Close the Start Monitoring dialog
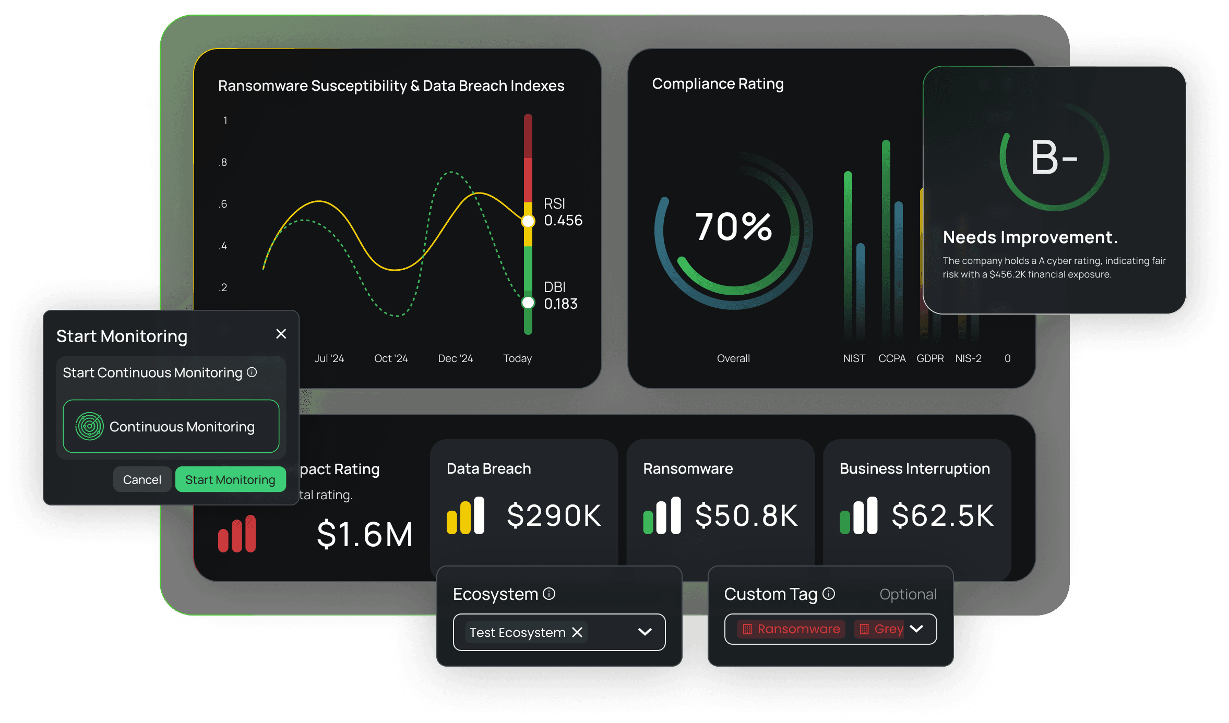Viewport: 1229px width, 723px height. click(x=281, y=334)
